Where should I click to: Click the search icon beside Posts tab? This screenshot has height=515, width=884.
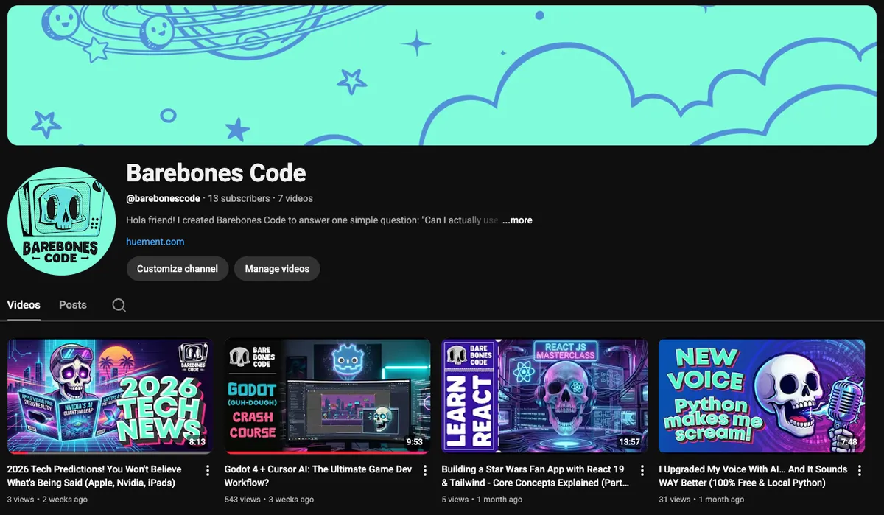click(119, 305)
